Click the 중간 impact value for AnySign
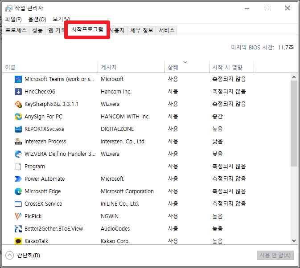This screenshot has width=300, height=268. click(x=218, y=117)
